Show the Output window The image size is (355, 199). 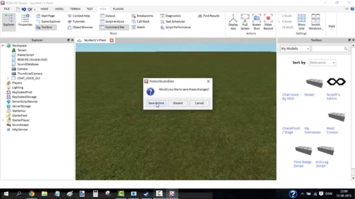[x=108, y=16]
